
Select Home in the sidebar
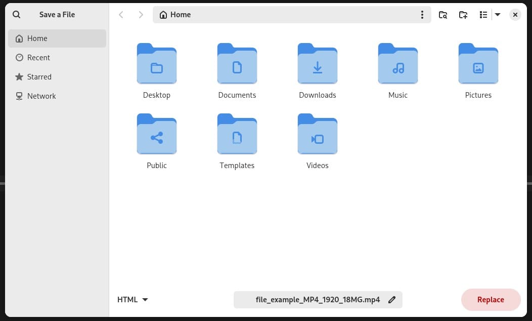tap(37, 38)
